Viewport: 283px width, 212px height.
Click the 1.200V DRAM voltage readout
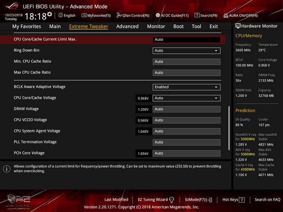[143, 109]
